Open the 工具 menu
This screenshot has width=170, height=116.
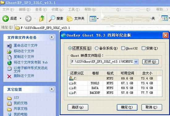(74, 10)
